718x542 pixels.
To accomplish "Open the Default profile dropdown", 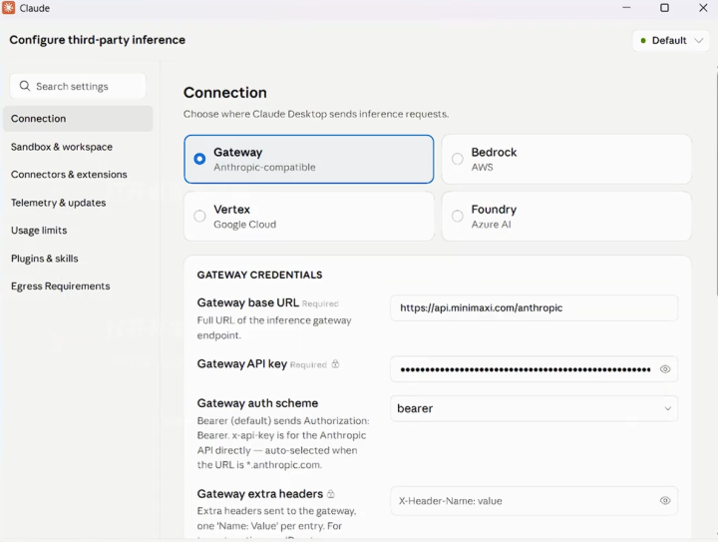I will [671, 40].
